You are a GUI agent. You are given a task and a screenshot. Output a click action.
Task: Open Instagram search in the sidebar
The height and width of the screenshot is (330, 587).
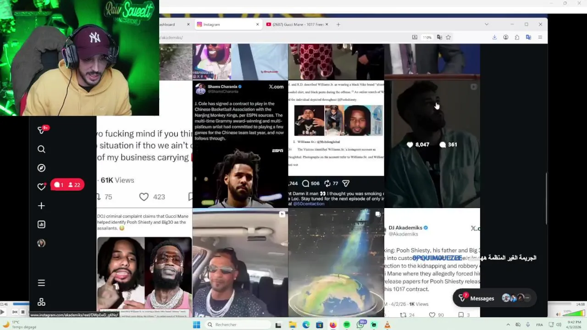pos(41,149)
